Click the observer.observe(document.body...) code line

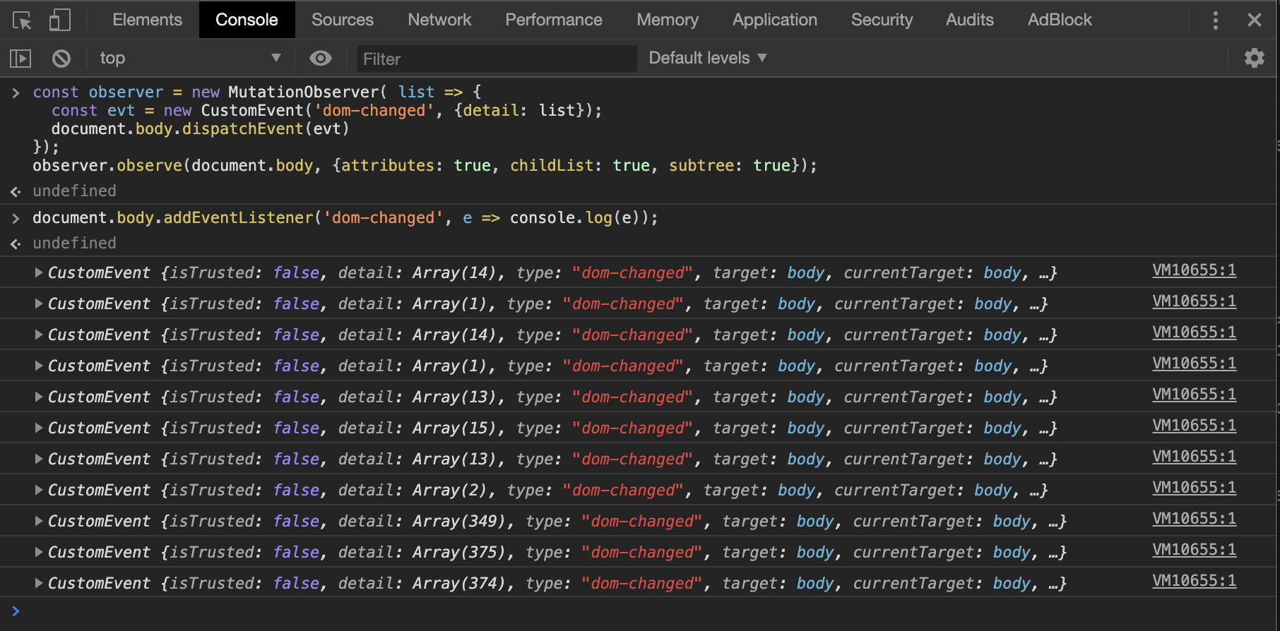[425, 166]
